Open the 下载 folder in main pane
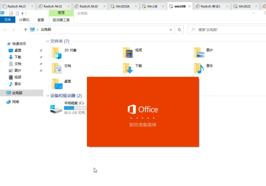 132,68
